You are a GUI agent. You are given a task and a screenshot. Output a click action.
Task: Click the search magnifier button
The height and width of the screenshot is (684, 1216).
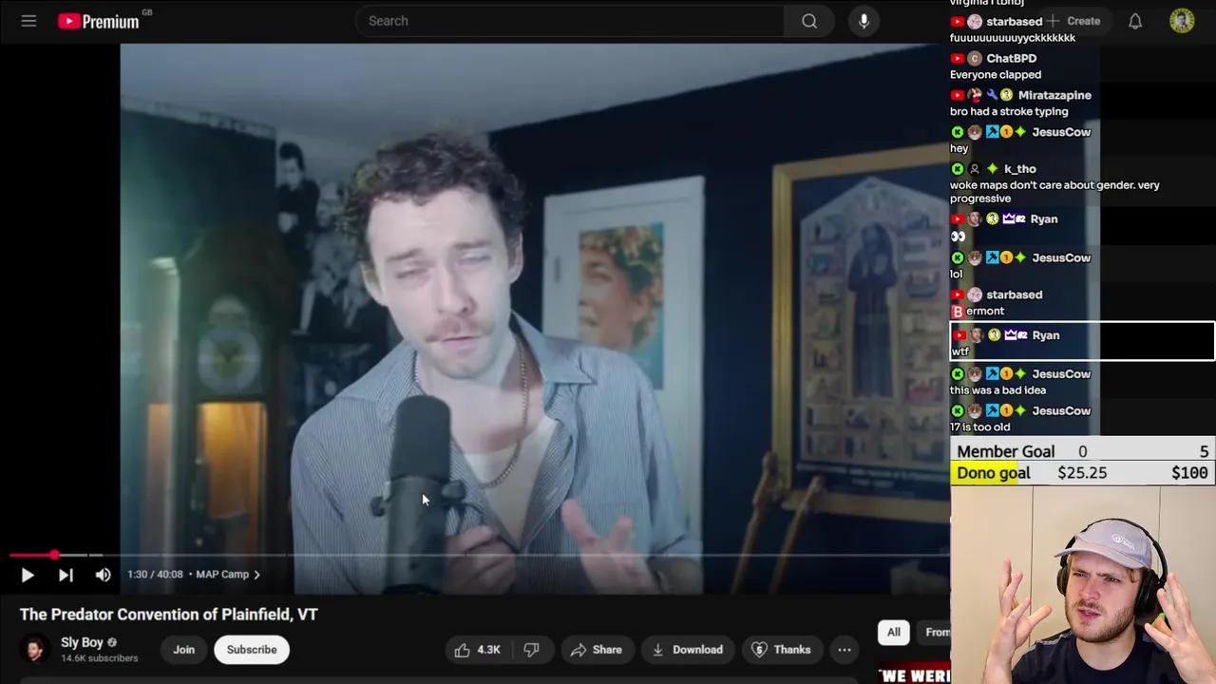point(809,21)
